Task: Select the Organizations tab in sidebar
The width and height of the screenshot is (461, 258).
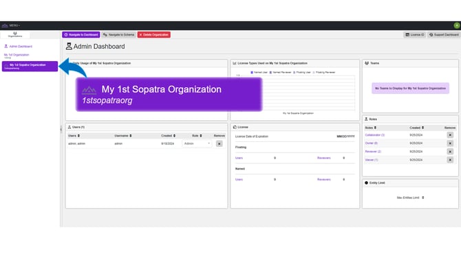Action: pos(15,34)
